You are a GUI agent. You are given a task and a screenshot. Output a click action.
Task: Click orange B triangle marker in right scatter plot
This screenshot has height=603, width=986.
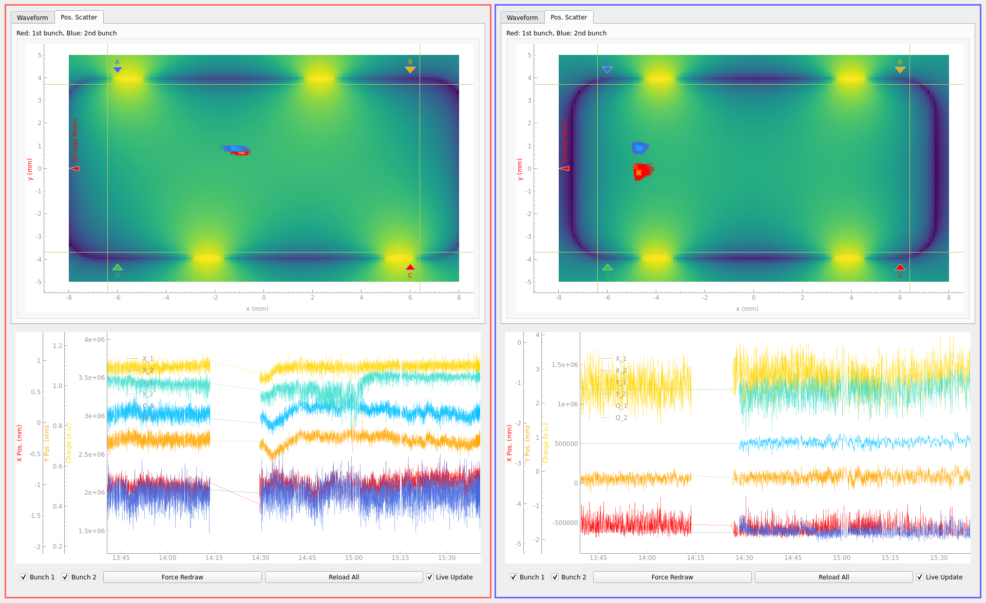900,69
